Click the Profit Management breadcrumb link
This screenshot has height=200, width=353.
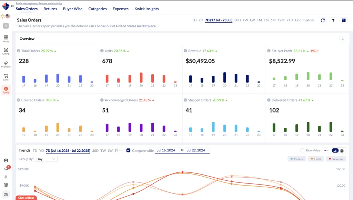point(26,3)
